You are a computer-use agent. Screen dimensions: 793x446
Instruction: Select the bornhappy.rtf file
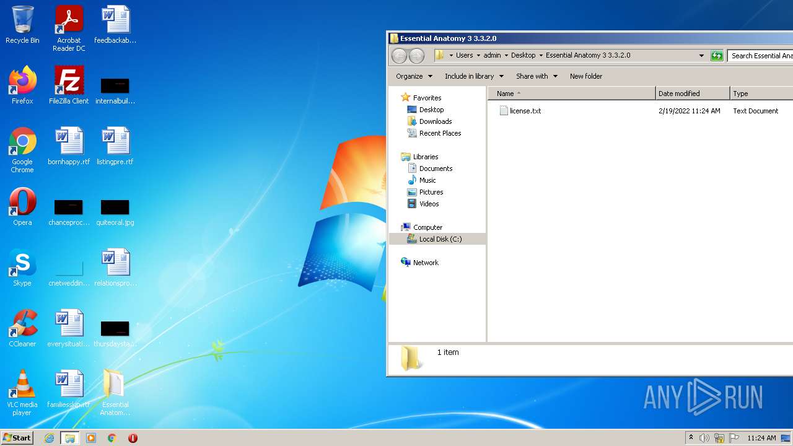[69, 146]
